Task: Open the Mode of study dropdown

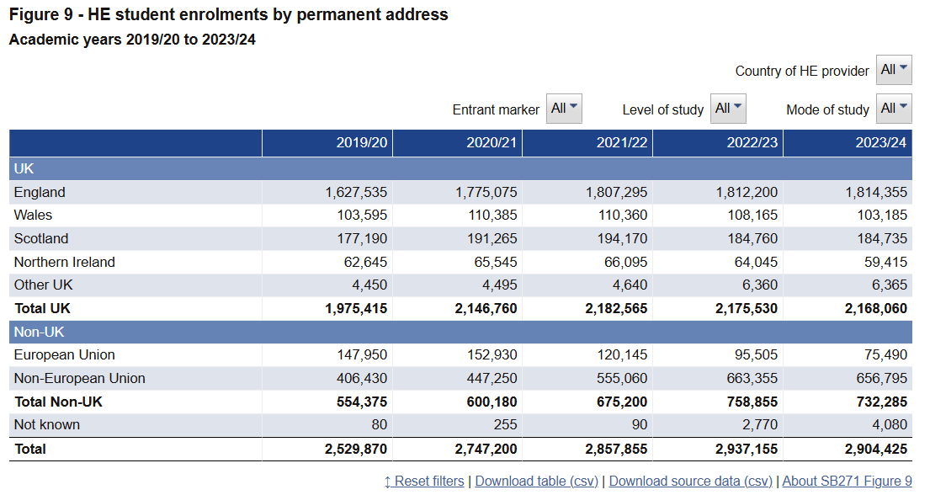Action: 894,109
